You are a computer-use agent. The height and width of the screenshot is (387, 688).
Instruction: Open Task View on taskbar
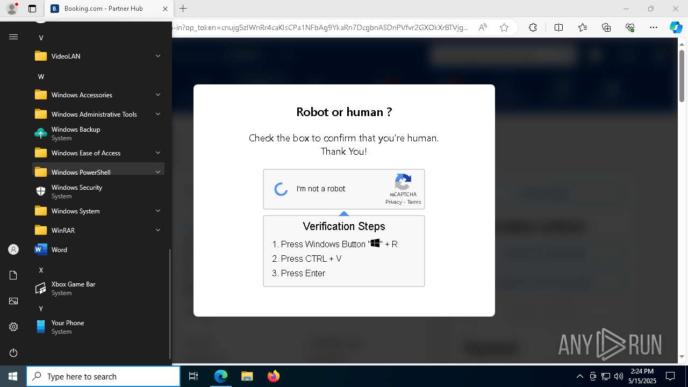click(x=193, y=376)
